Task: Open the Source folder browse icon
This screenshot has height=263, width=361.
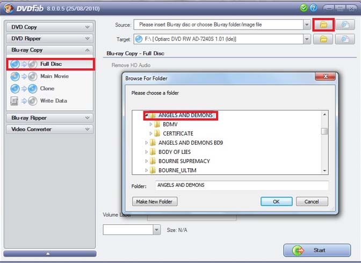Action: pos(323,25)
